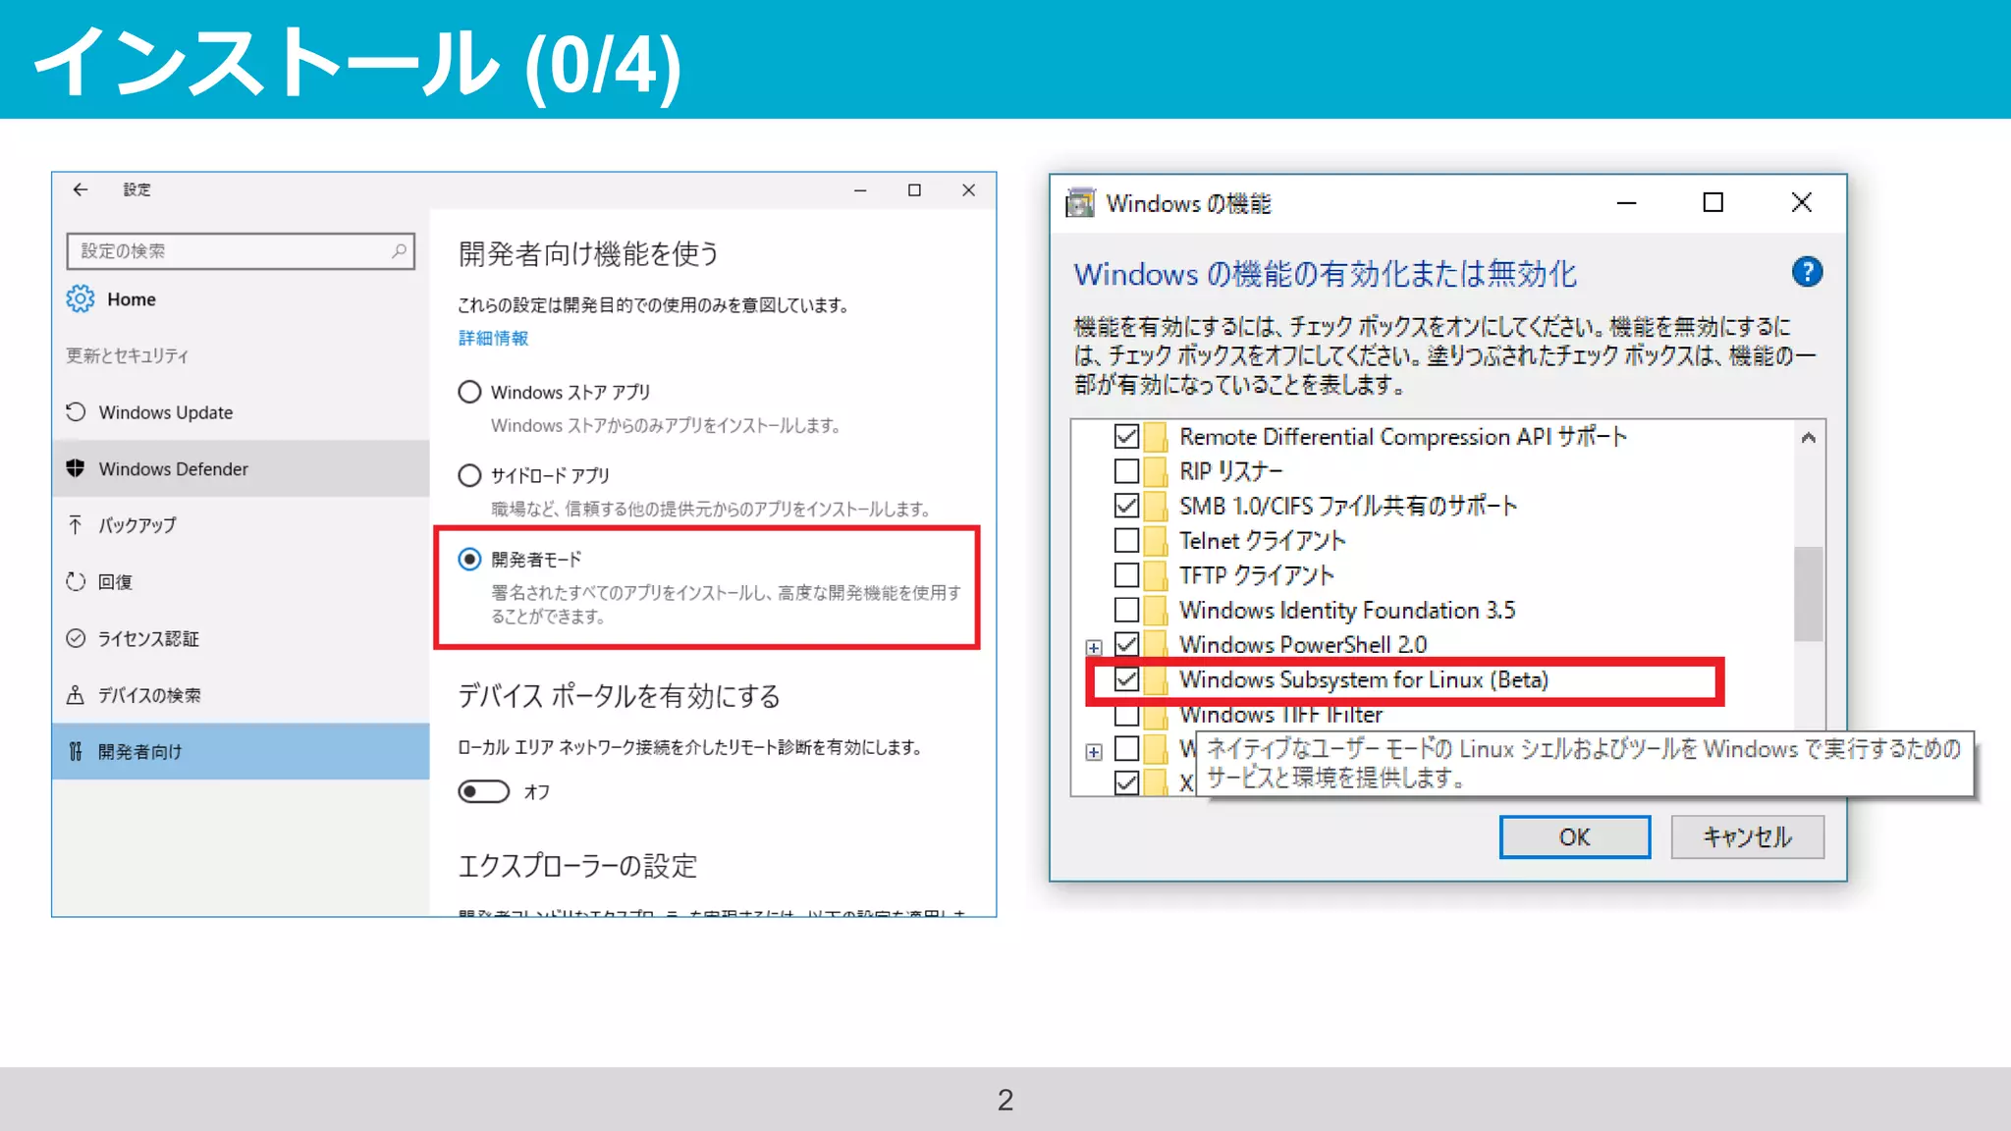
Task: Select the サイドロード アプリ radio button
Action: 469,476
